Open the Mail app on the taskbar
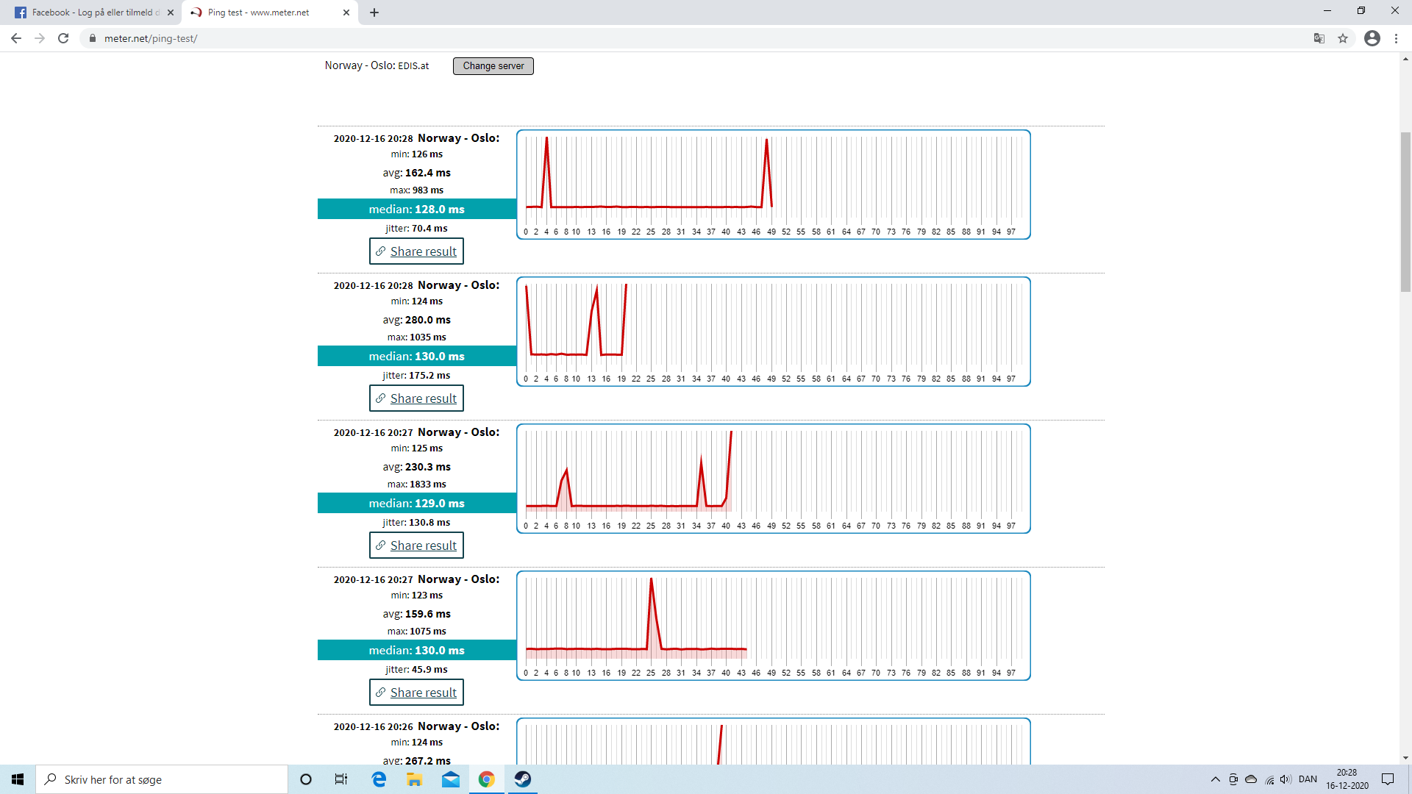 (x=450, y=779)
